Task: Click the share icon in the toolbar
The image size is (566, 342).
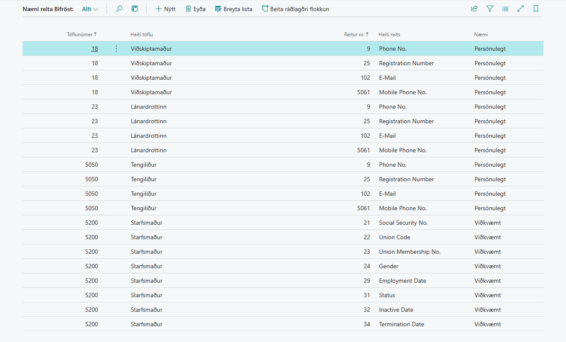Action: (474, 9)
